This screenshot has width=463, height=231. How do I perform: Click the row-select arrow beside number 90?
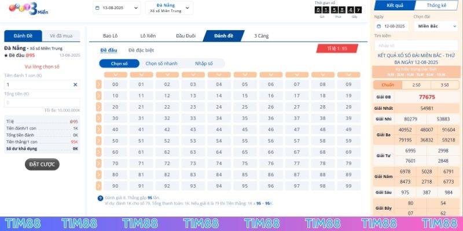pos(99,186)
